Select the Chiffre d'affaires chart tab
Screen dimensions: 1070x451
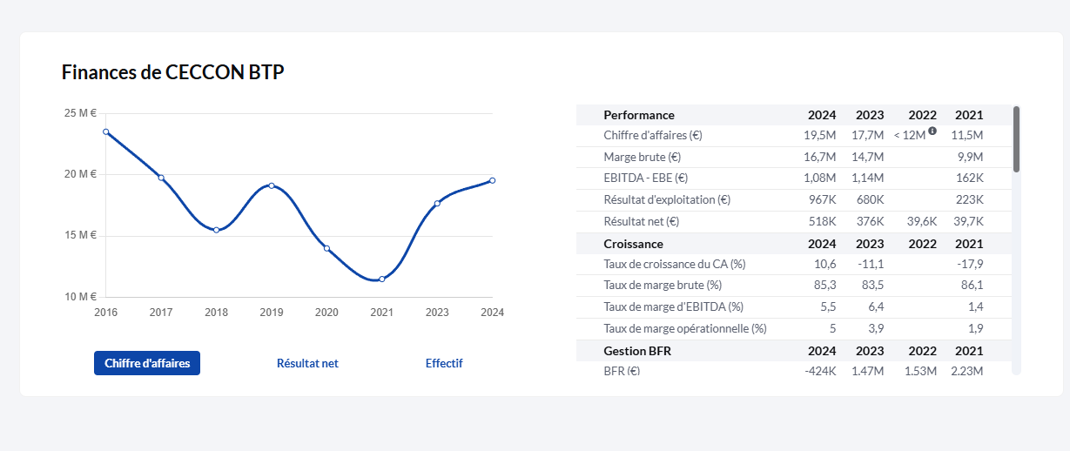tap(147, 363)
